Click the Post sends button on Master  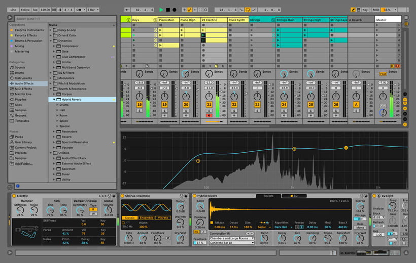point(383,74)
